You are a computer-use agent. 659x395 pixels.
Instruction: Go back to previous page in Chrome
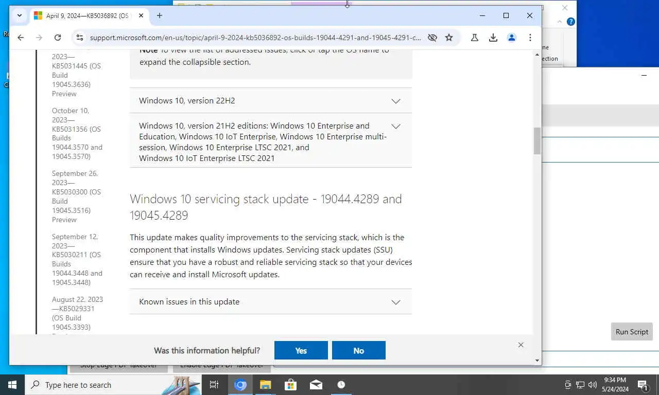click(x=21, y=38)
